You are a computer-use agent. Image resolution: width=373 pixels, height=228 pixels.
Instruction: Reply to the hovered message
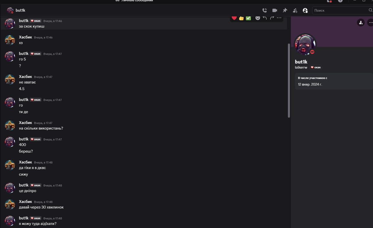tap(265, 18)
